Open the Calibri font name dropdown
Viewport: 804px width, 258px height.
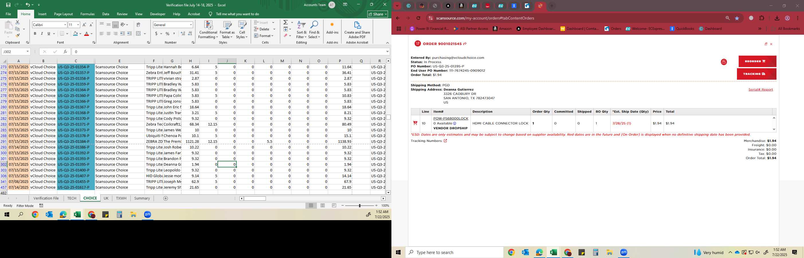pos(65,25)
